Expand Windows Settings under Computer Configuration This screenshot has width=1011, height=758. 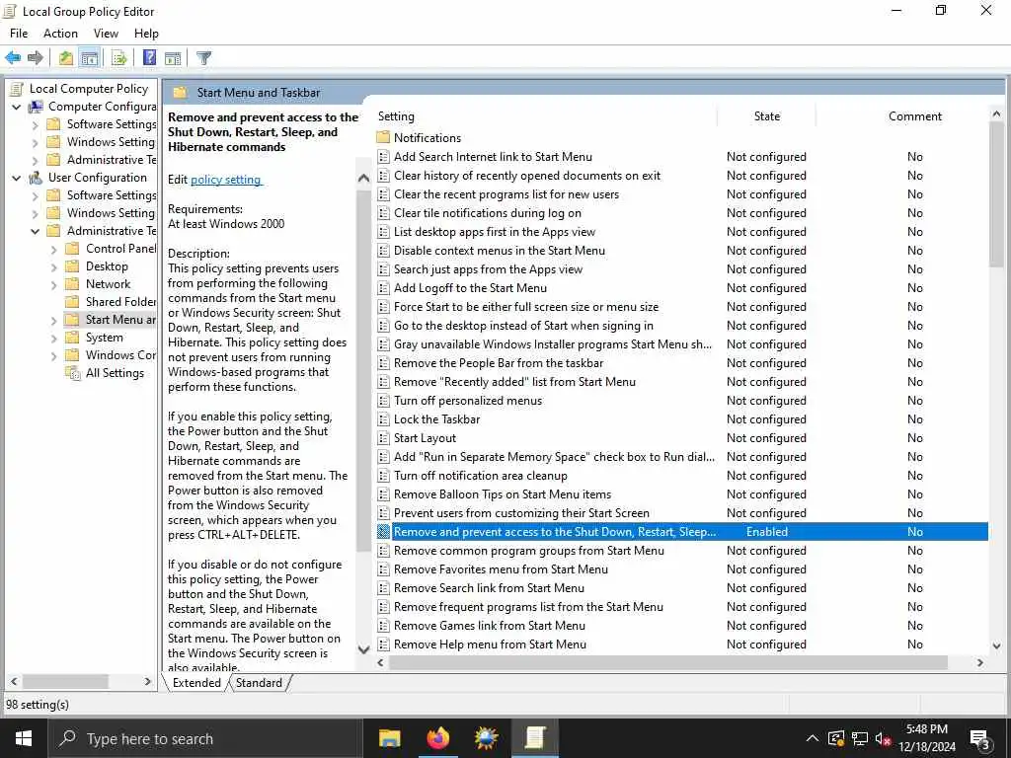click(36, 142)
